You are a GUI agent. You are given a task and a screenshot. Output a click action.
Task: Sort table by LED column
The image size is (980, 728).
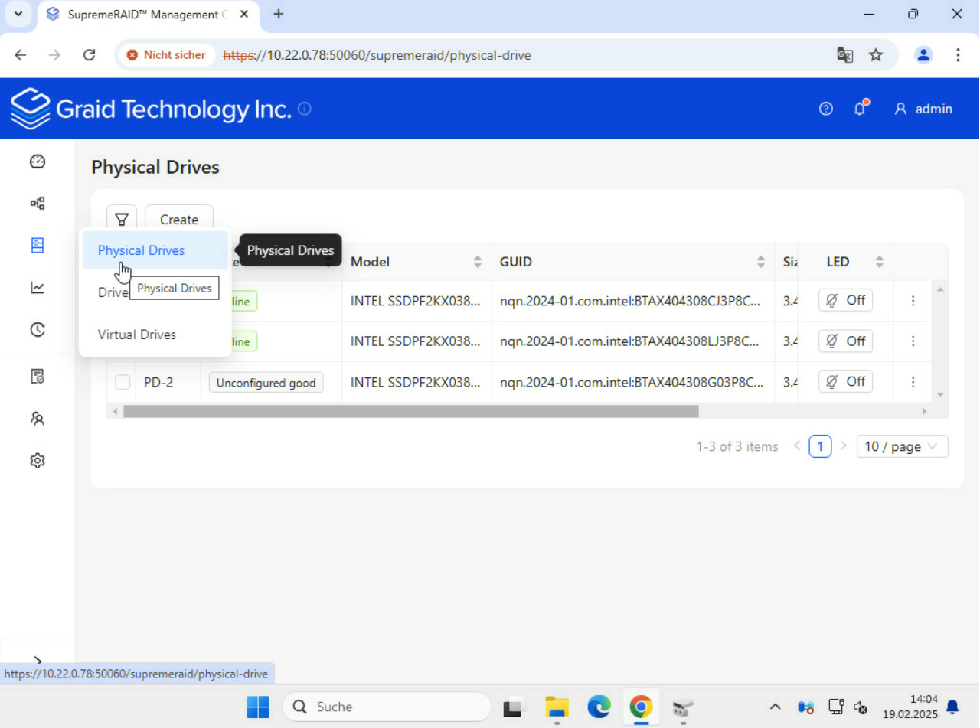click(880, 262)
